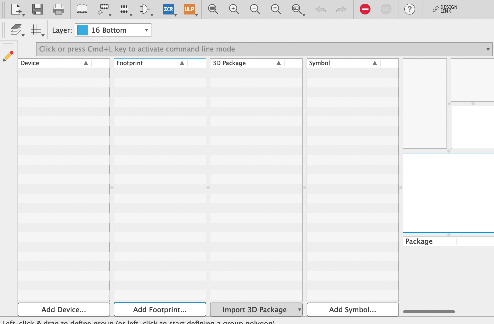This screenshot has height=324, width=494.
Task: Click the zoom to fit magnifier icon
Action: pyautogui.click(x=213, y=9)
